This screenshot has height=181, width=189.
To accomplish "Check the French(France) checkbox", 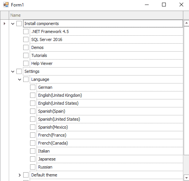I will tap(33, 135).
